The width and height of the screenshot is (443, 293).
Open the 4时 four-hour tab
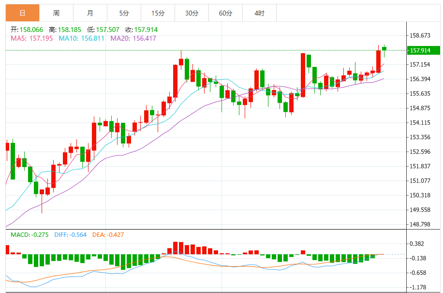pos(259,13)
